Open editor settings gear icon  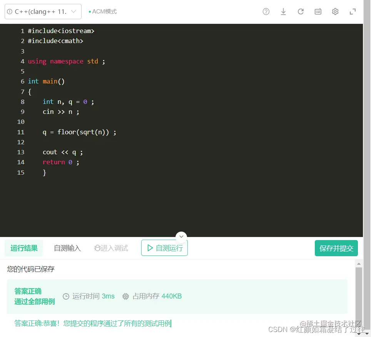click(335, 12)
